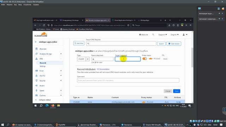Open the Gmail bookmark
Image resolution: width=226 pixels, height=127 pixels.
[56, 29]
